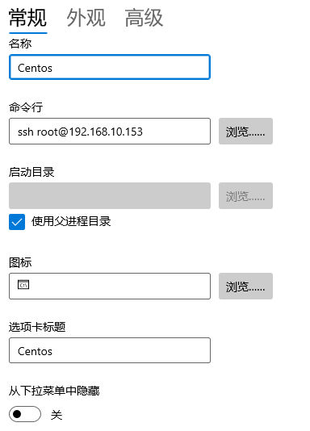Select the 常规 tab
The width and height of the screenshot is (310, 431).
(27, 18)
